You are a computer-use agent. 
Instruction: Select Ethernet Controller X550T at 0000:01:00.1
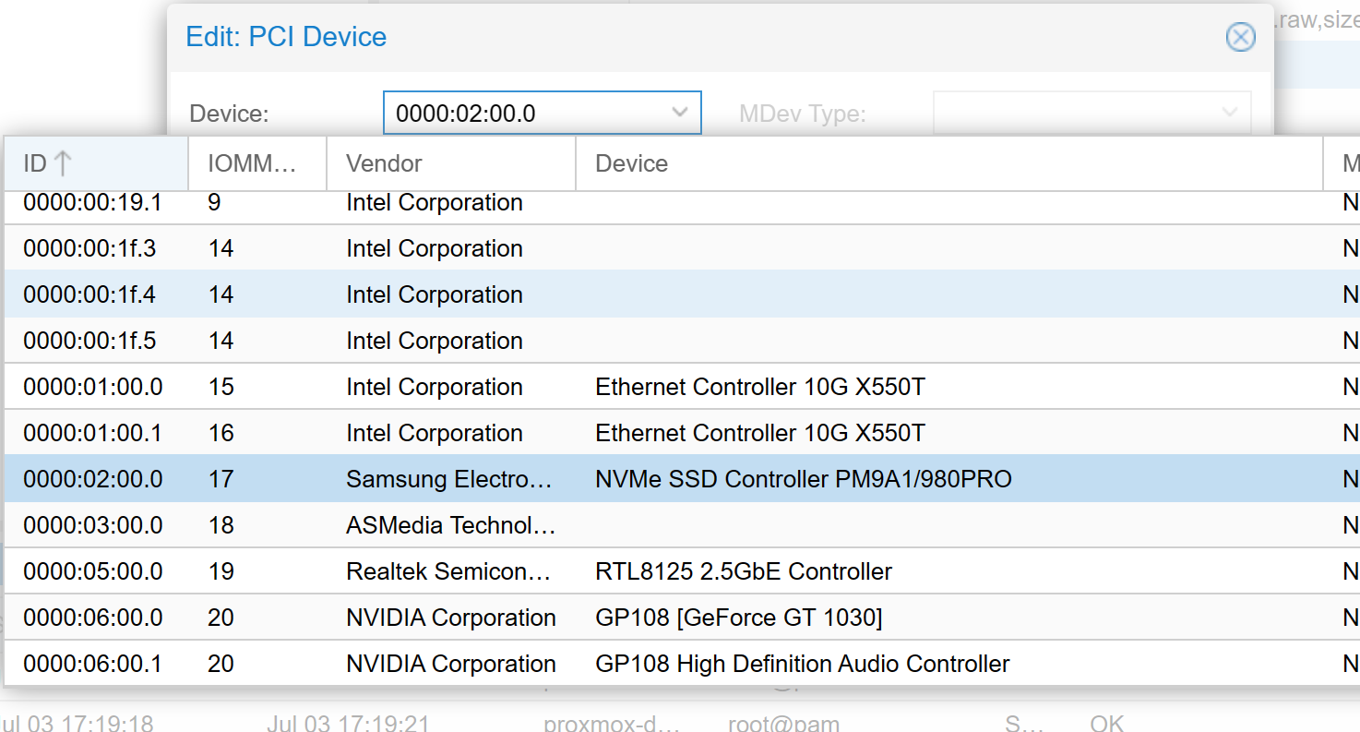(759, 433)
